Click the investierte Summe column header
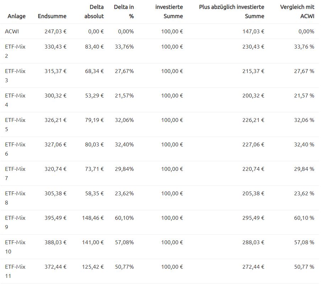Image resolution: width=325 pixels, height=285 pixels. [169, 12]
